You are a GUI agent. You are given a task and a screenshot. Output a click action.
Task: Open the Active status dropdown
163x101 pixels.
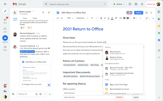pyautogui.click(x=119, y=4)
